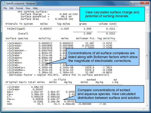The image size is (151, 113).
Task: Click the Fe+++ basis row
Action: point(33,99)
